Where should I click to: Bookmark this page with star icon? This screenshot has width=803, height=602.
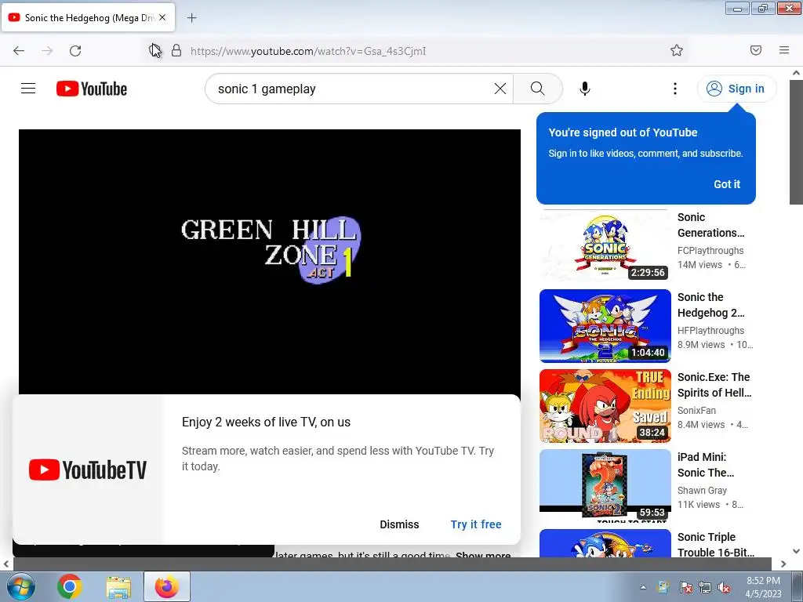(x=677, y=50)
